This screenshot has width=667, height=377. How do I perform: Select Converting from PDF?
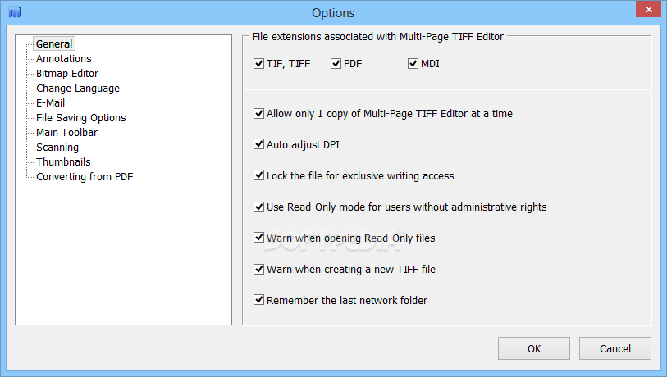tap(85, 177)
